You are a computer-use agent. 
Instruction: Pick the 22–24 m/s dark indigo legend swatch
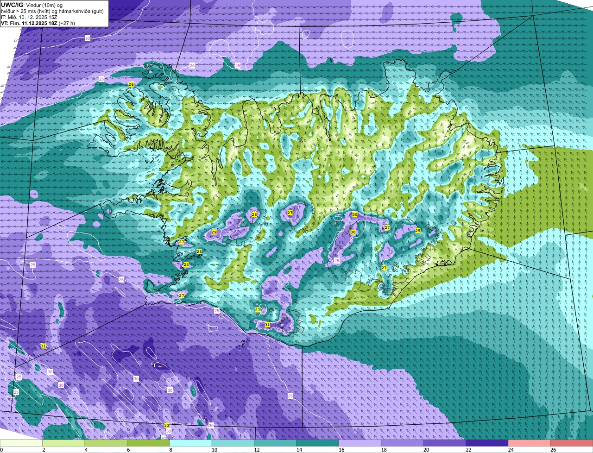[x=487, y=443]
